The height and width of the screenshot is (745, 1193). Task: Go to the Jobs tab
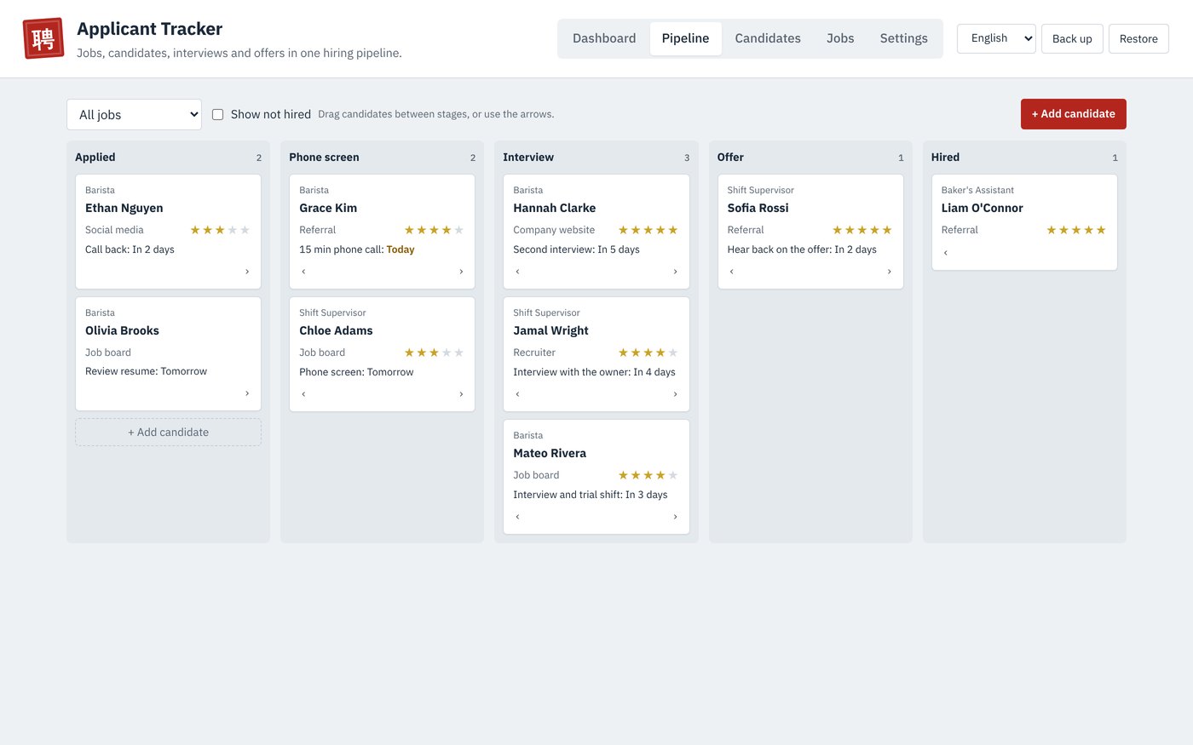840,38
